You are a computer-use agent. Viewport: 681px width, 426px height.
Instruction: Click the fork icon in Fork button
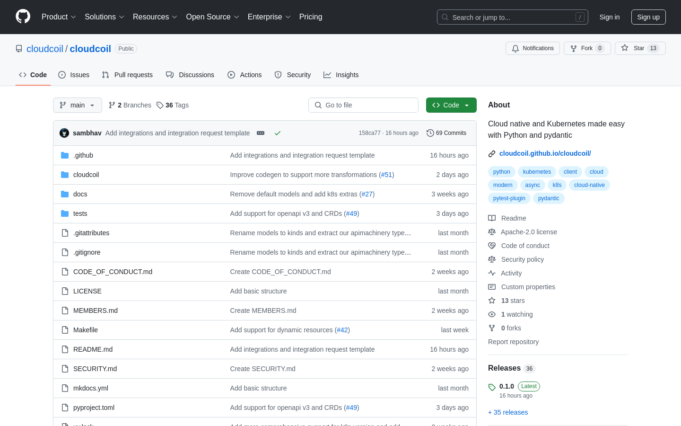[574, 48]
